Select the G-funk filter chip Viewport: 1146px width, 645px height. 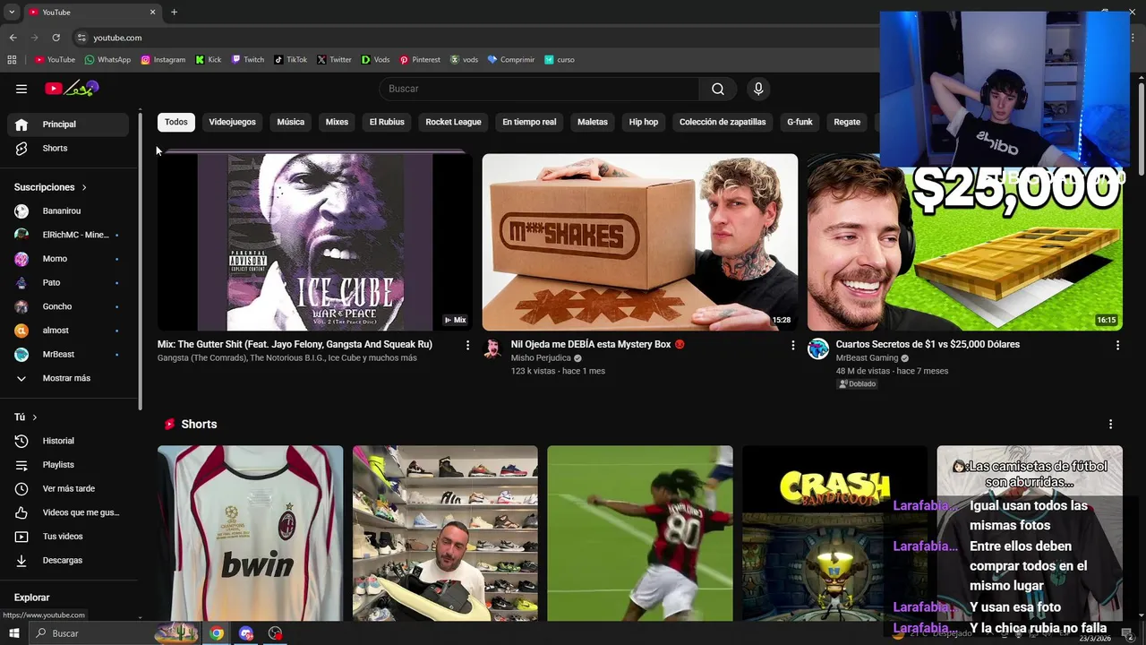[x=800, y=122]
